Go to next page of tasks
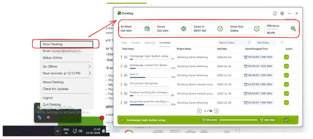 click(216, 111)
